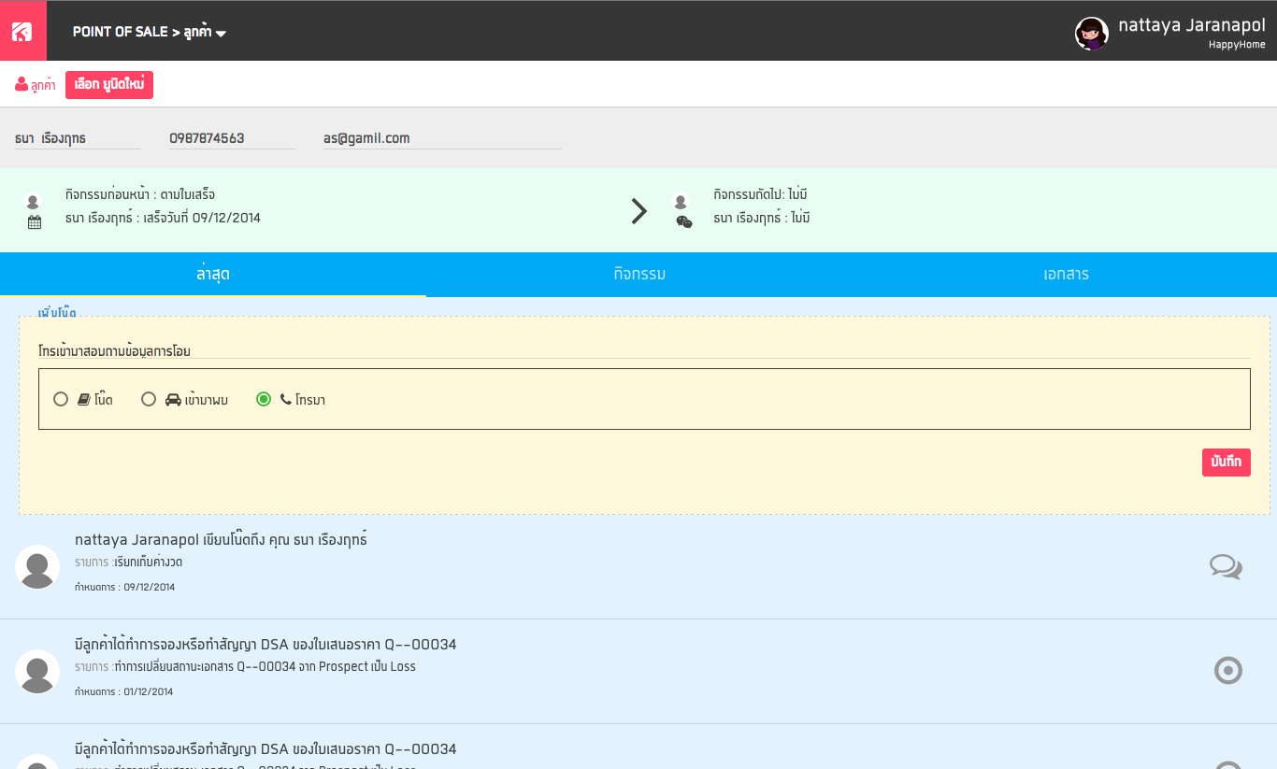Click nattaya Jaranapol profile avatar
This screenshot has width=1277, height=769.
point(1091,34)
